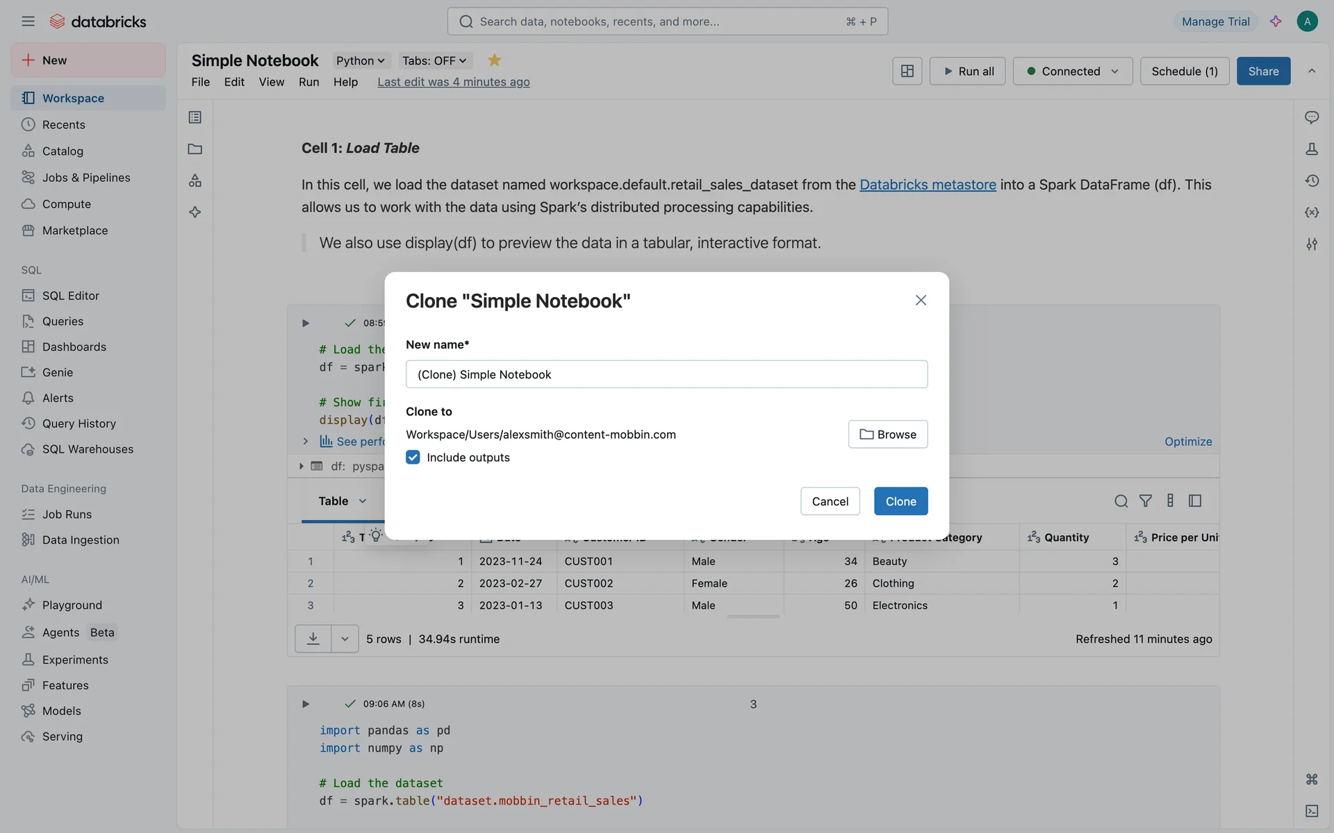
Task: Toggle the hamburger sidebar menu
Action: 28,22
